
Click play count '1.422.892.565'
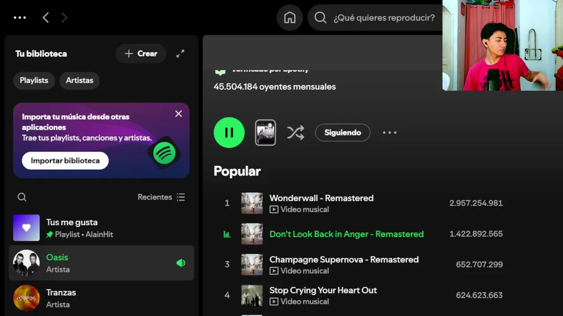point(476,234)
